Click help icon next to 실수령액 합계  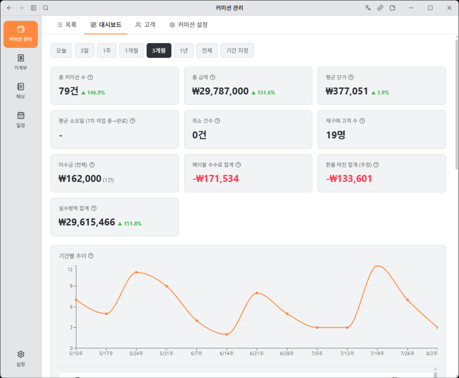click(94, 208)
